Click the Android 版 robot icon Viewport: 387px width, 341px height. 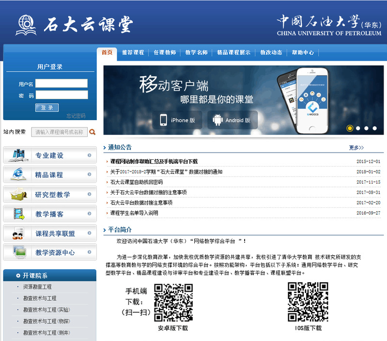(x=217, y=120)
